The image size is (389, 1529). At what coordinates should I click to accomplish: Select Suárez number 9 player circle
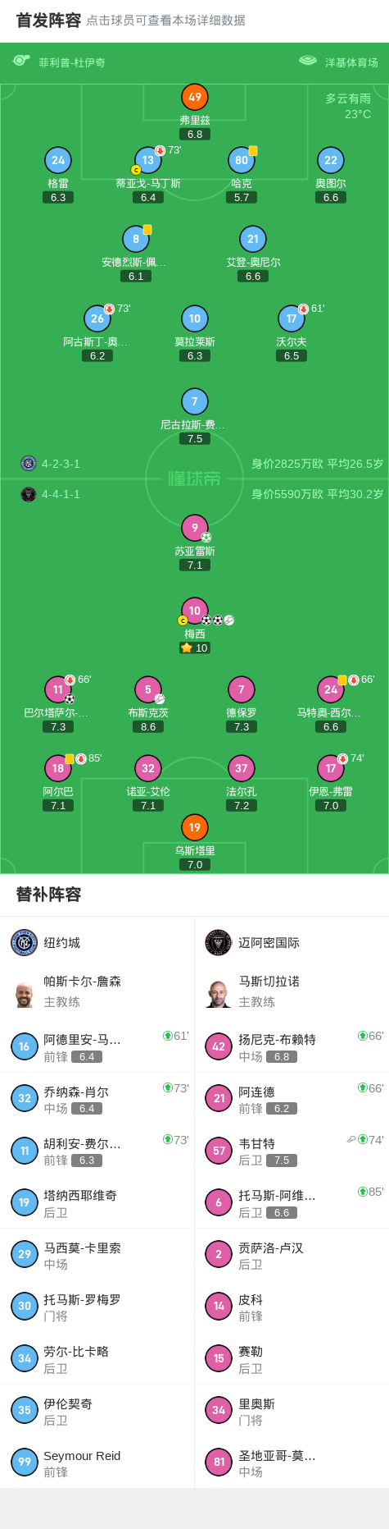(x=195, y=528)
